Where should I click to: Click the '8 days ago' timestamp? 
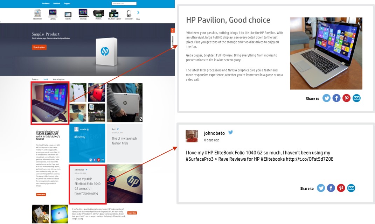[211, 140]
